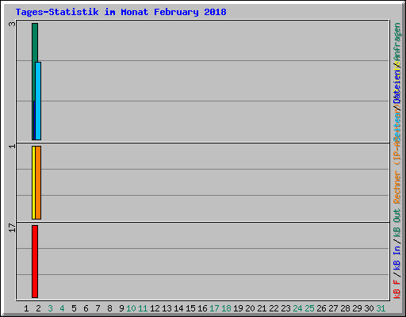Click the y-axis value 17

12,227
